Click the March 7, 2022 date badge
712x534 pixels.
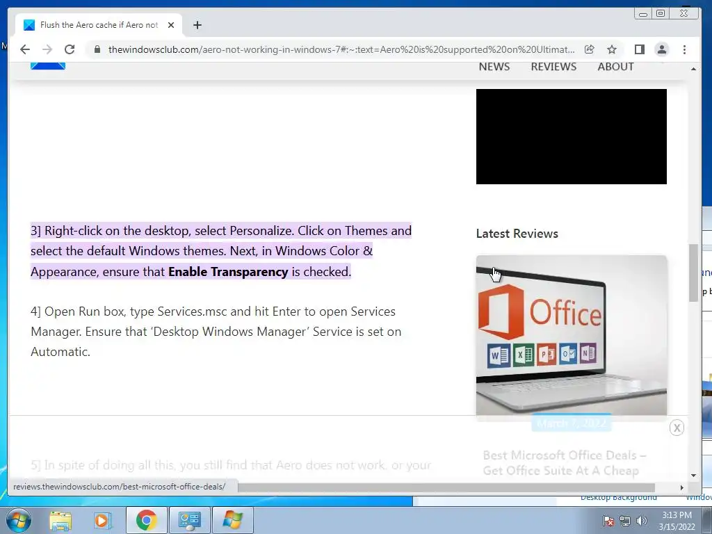pyautogui.click(x=572, y=423)
